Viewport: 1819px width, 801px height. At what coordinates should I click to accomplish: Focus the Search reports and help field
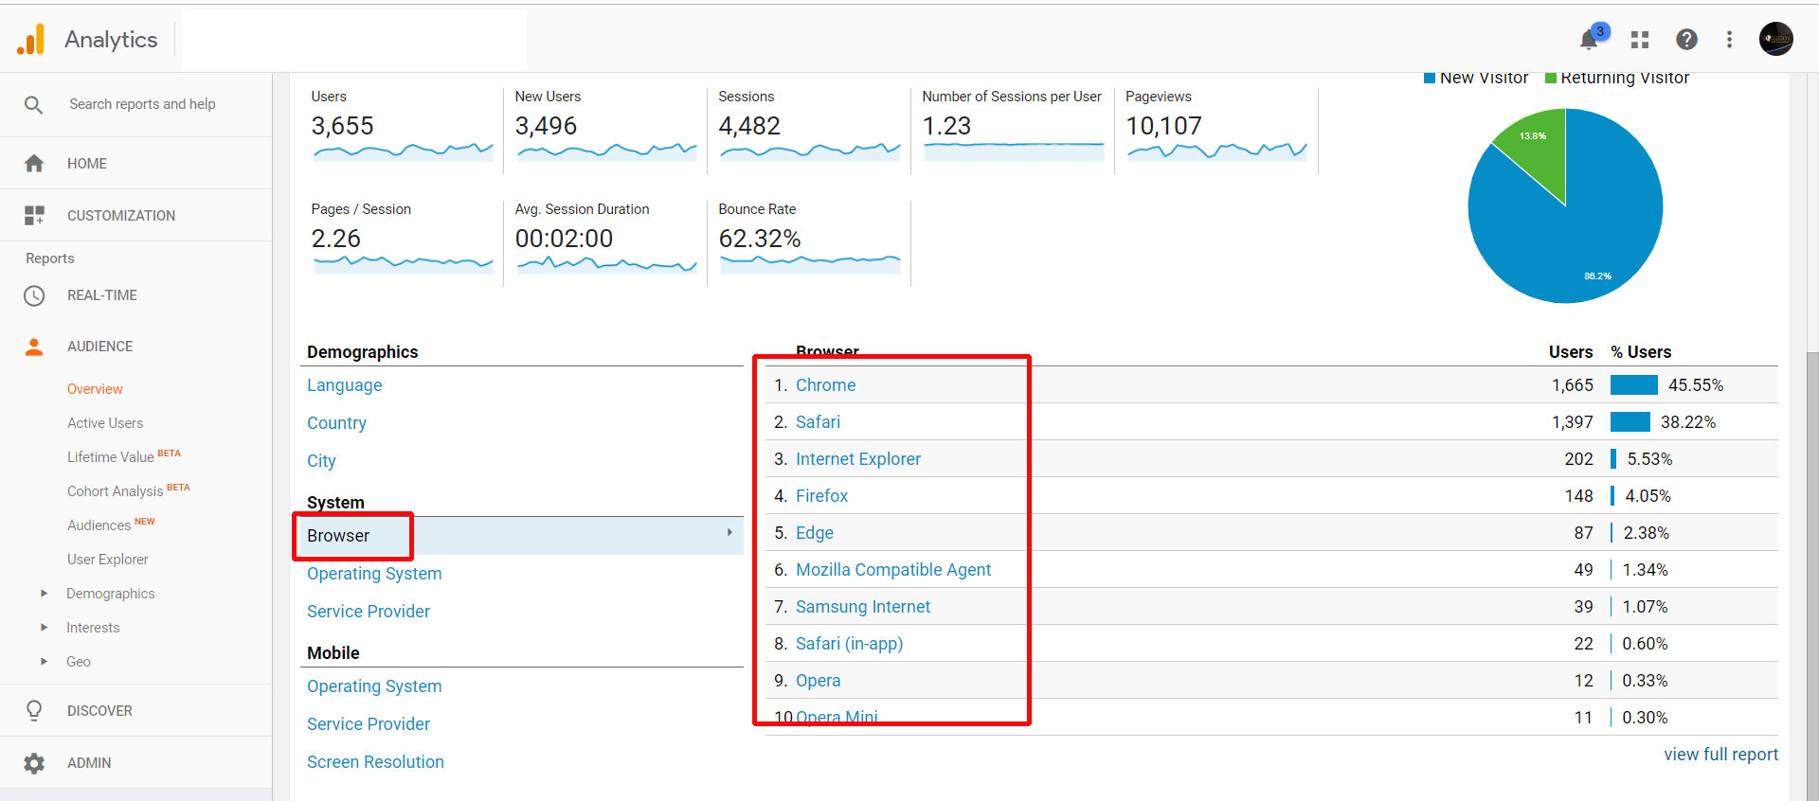142,104
